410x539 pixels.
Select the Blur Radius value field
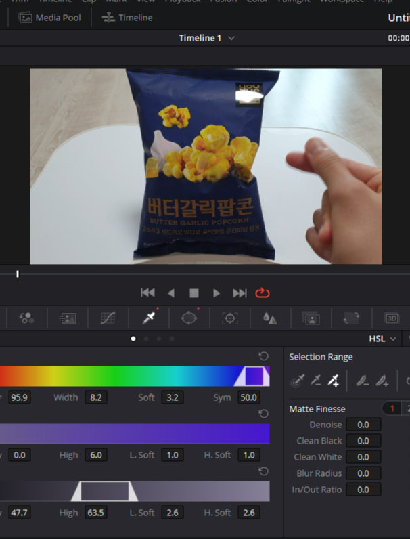[x=363, y=473]
